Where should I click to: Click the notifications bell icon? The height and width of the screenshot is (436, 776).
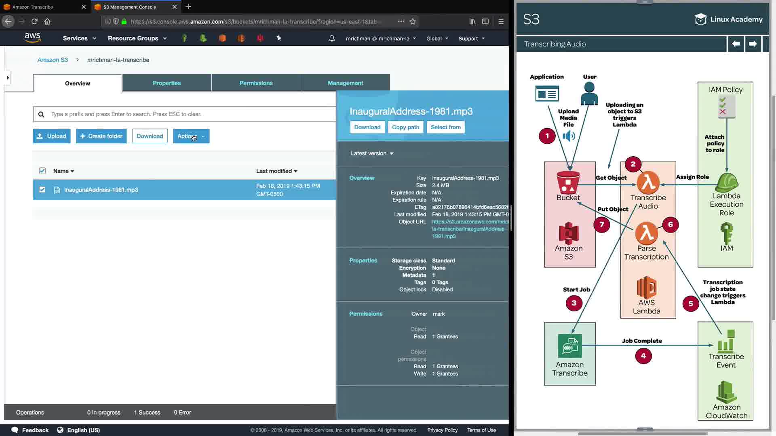331,38
